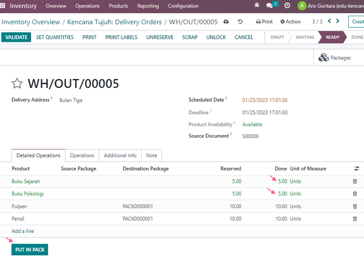Click PRINT LABELS button
The image size is (364, 260).
[121, 37]
